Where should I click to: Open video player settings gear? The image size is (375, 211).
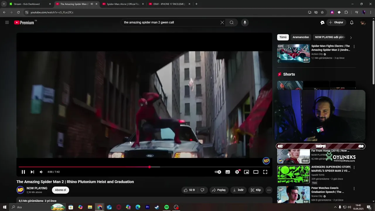pyautogui.click(x=237, y=172)
